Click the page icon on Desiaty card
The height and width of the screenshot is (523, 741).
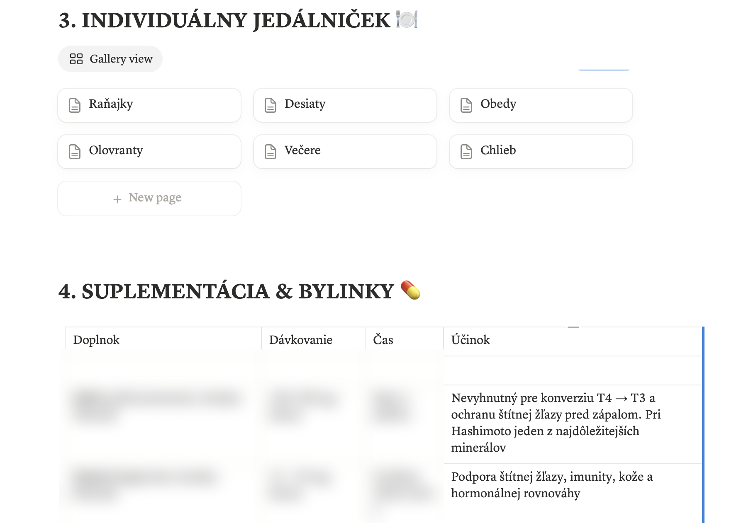pyautogui.click(x=271, y=105)
